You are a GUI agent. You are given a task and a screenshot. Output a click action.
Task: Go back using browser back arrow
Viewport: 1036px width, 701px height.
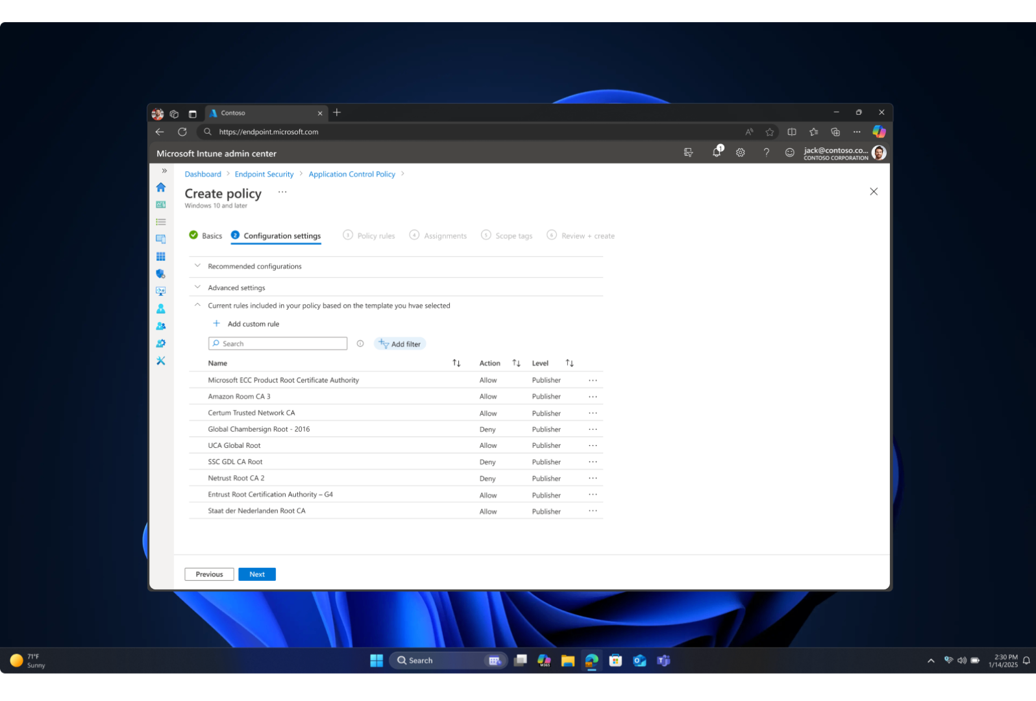pyautogui.click(x=160, y=132)
